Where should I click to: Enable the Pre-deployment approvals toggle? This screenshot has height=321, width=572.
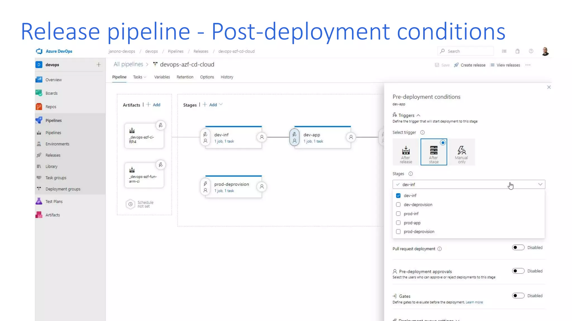coord(518,271)
